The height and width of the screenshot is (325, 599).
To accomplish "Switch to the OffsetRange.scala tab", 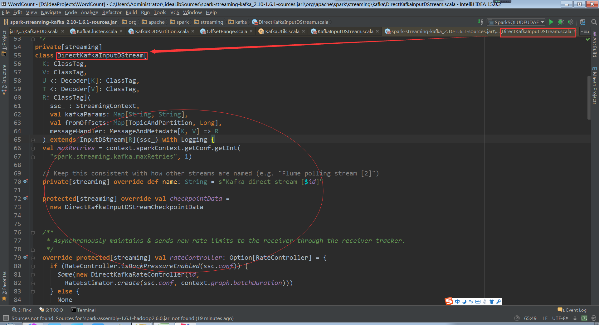I will point(227,31).
